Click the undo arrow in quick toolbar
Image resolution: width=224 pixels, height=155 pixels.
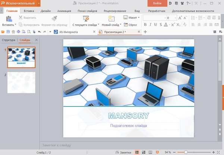39,32
